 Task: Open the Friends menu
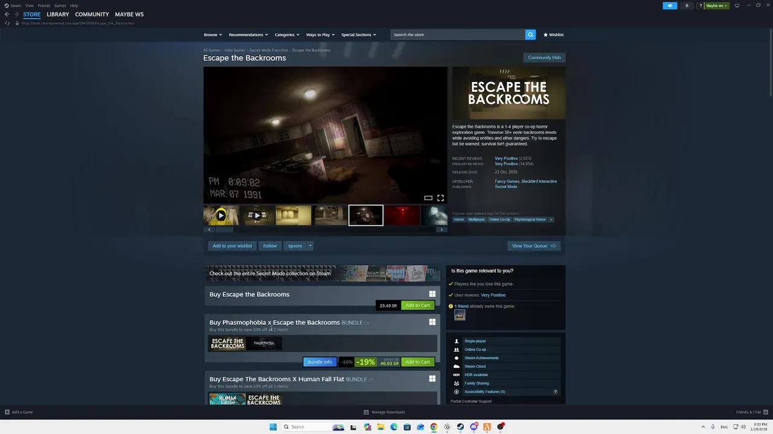click(x=43, y=5)
